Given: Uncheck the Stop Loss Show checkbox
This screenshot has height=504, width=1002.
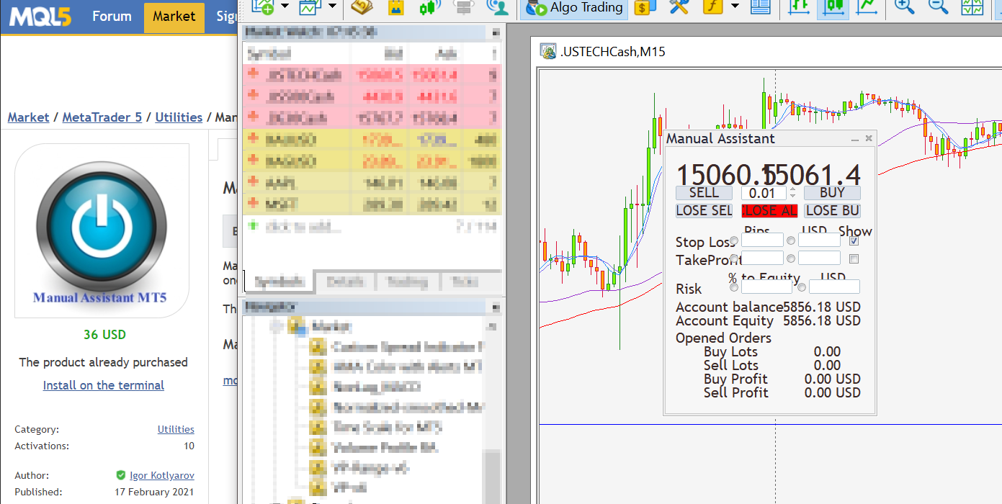Looking at the screenshot, I should [854, 241].
